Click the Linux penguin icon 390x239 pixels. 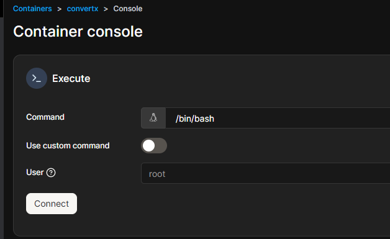click(153, 118)
